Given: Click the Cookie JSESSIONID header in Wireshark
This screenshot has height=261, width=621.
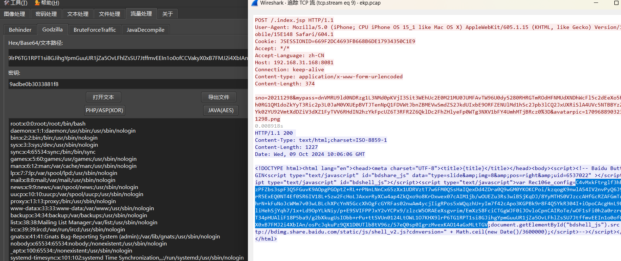Looking at the screenshot, I should point(335,41).
